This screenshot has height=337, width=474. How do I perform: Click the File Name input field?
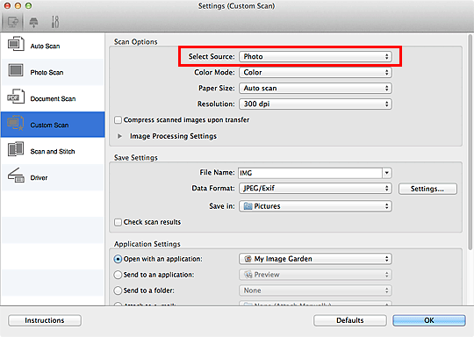(310, 173)
